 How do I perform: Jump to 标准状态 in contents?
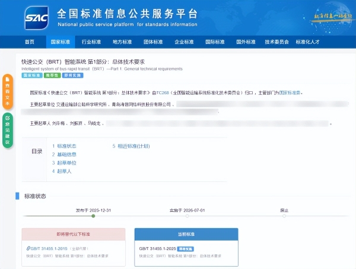[x=66, y=146]
